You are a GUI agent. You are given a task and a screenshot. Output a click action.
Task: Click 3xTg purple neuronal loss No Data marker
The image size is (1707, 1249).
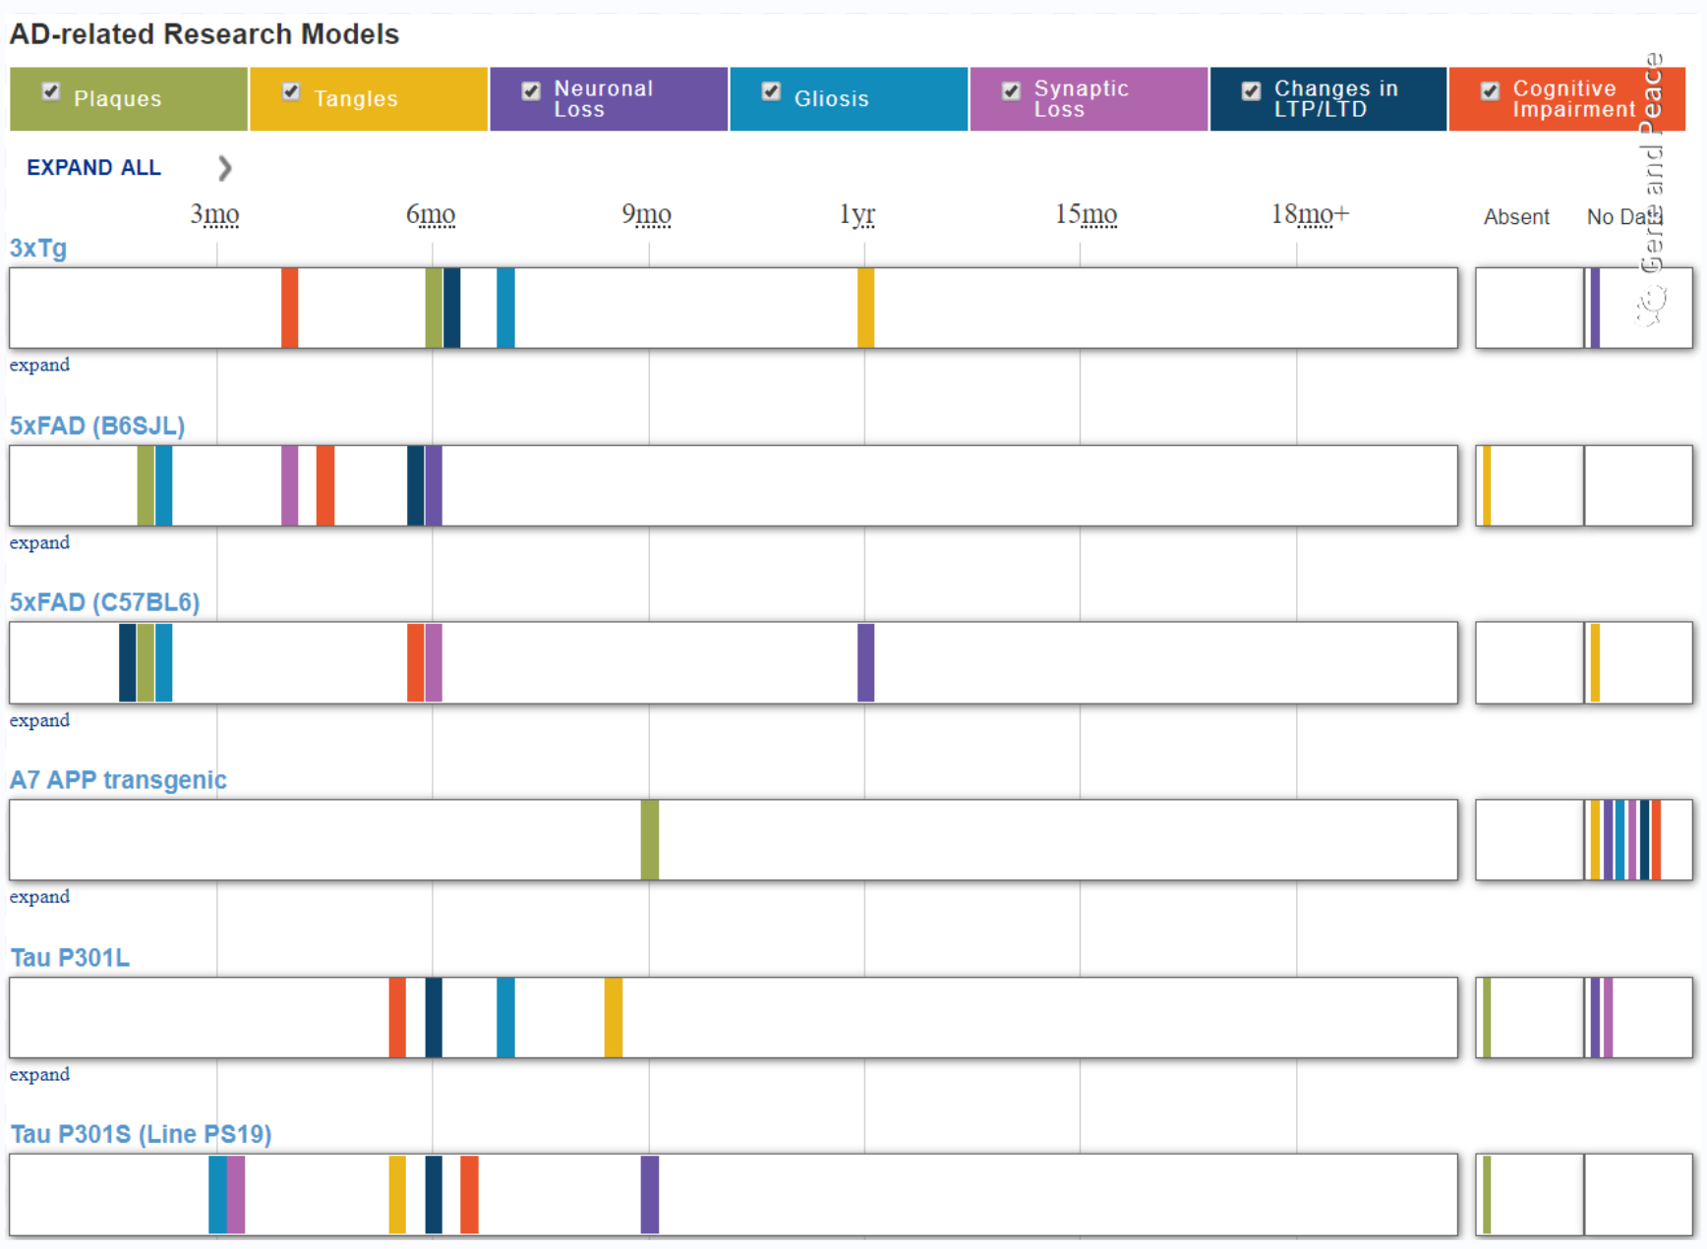pyautogui.click(x=1595, y=308)
